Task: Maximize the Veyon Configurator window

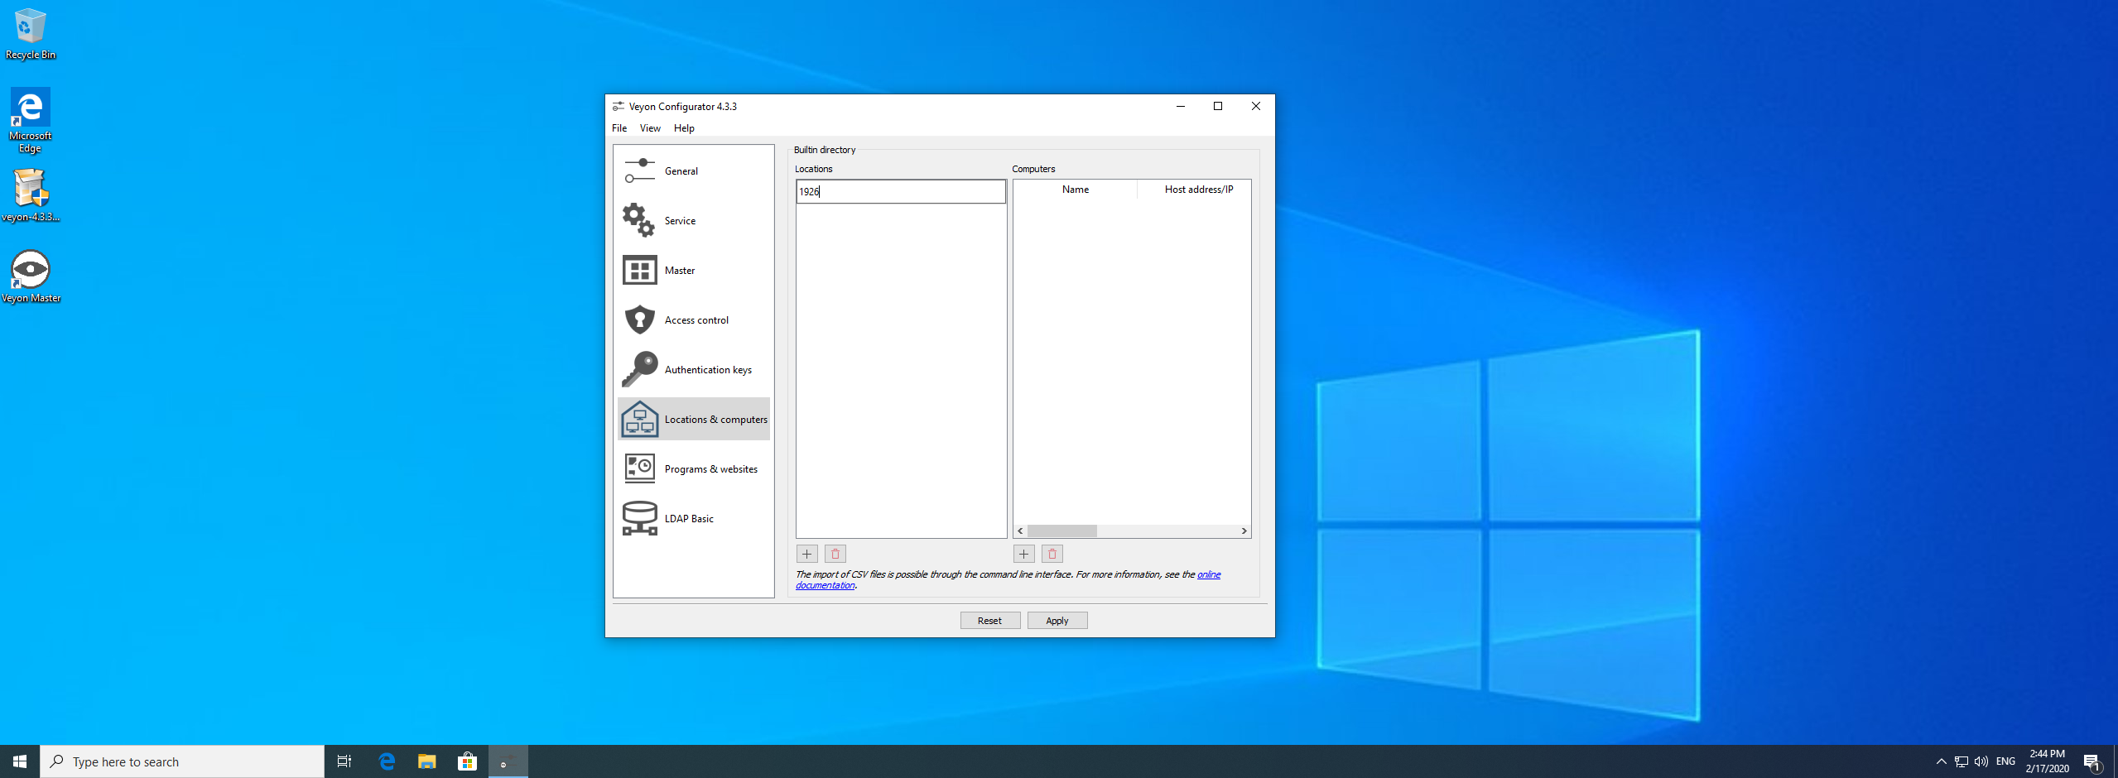Action: [x=1218, y=106]
